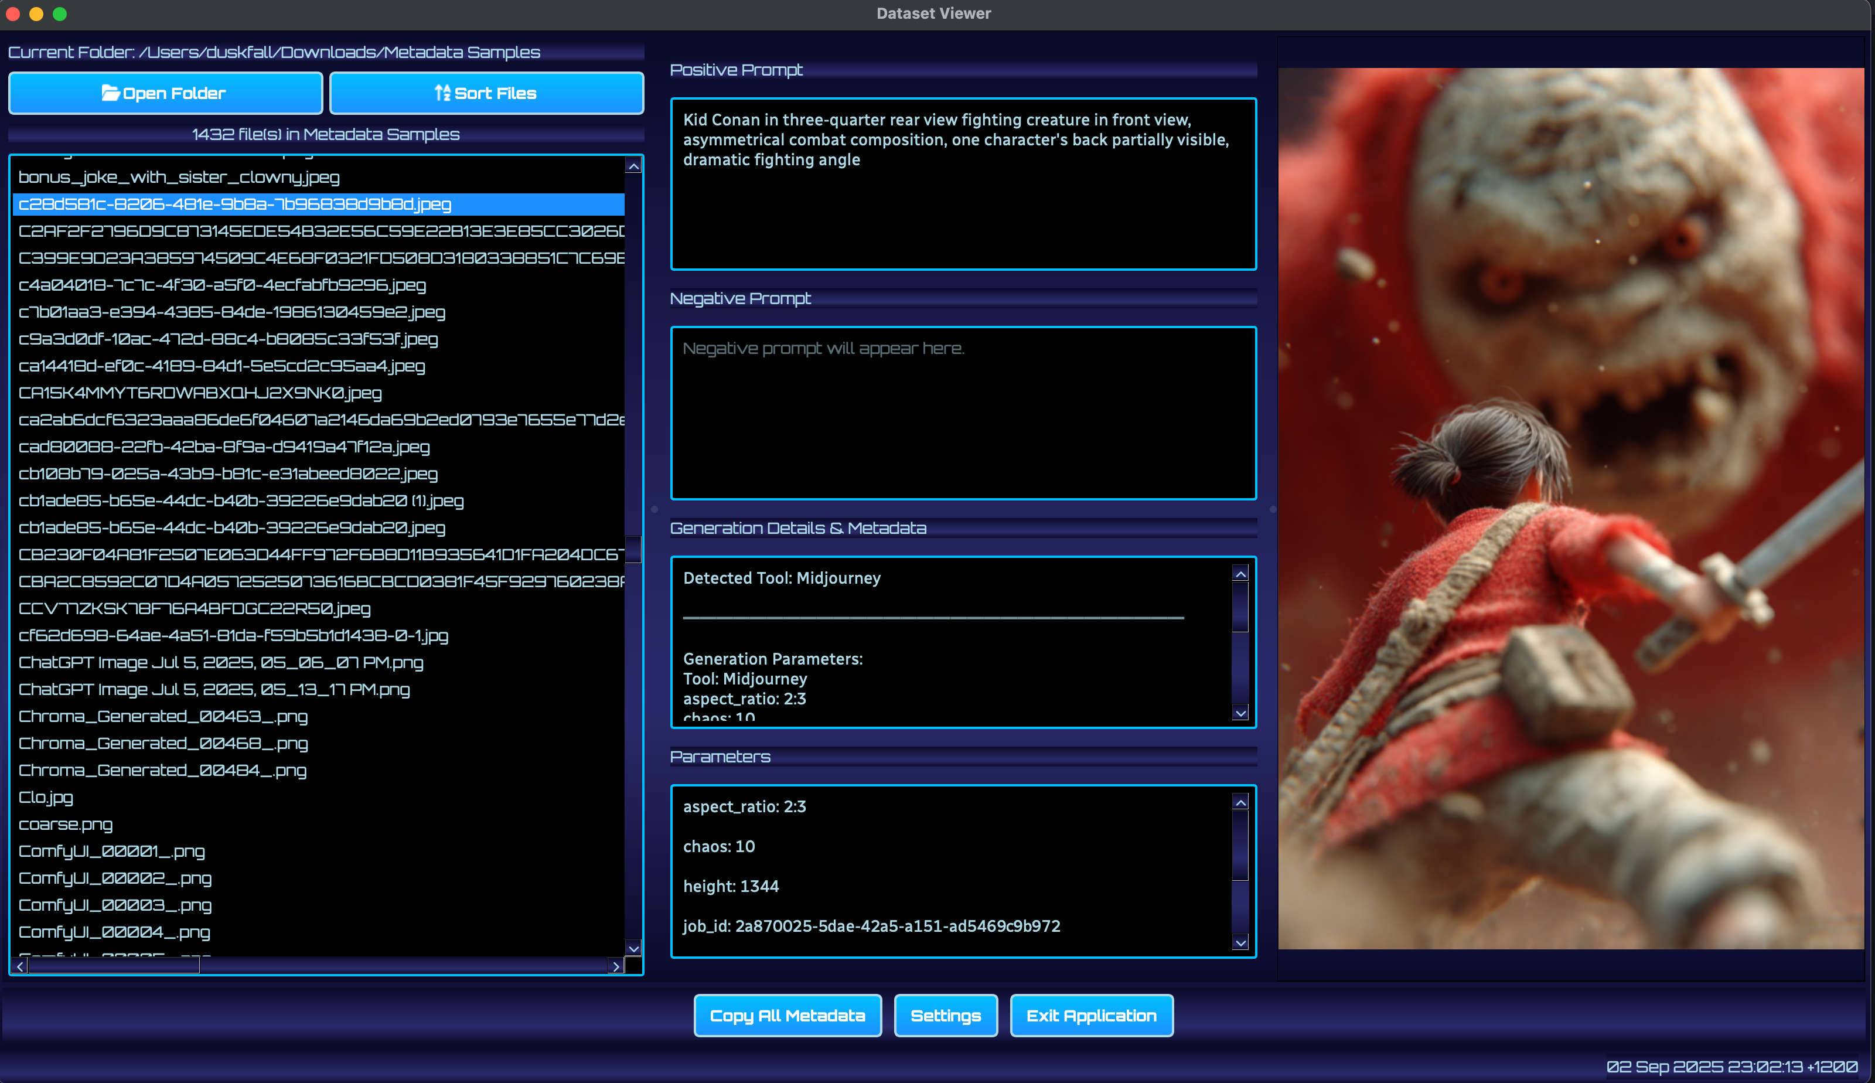Select Chroma_Generated_00463_.png file
The width and height of the screenshot is (1875, 1083).
click(163, 716)
